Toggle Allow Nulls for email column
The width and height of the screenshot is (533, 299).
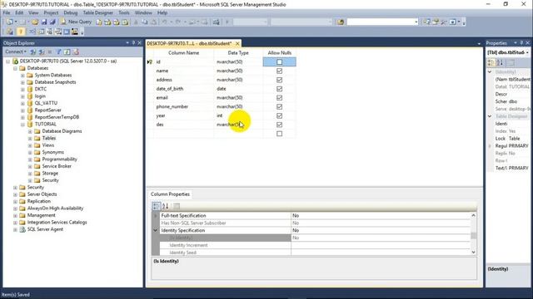click(280, 98)
